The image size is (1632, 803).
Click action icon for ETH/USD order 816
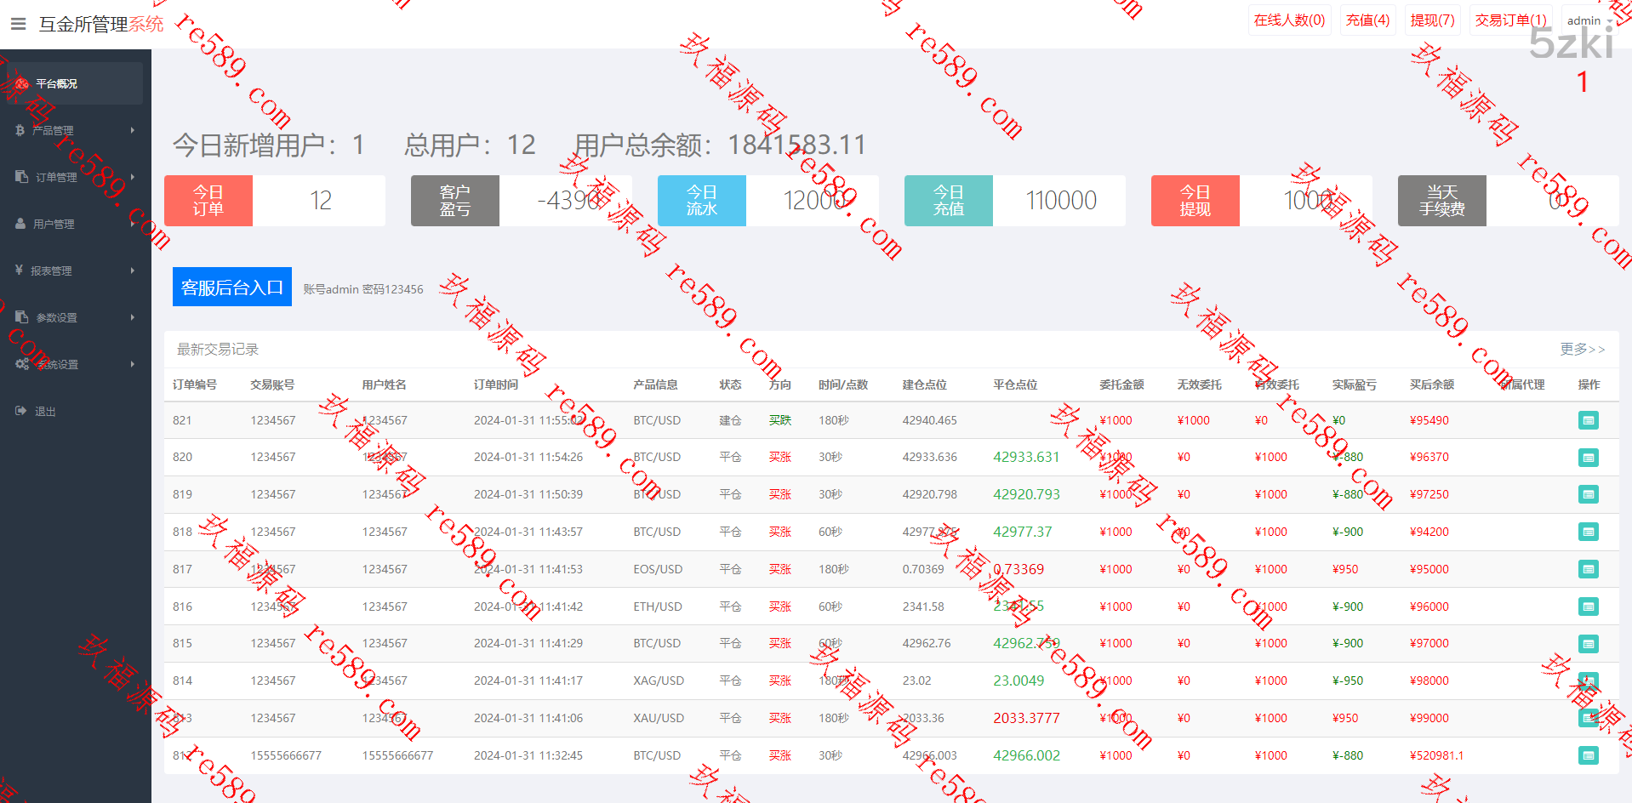click(x=1588, y=607)
